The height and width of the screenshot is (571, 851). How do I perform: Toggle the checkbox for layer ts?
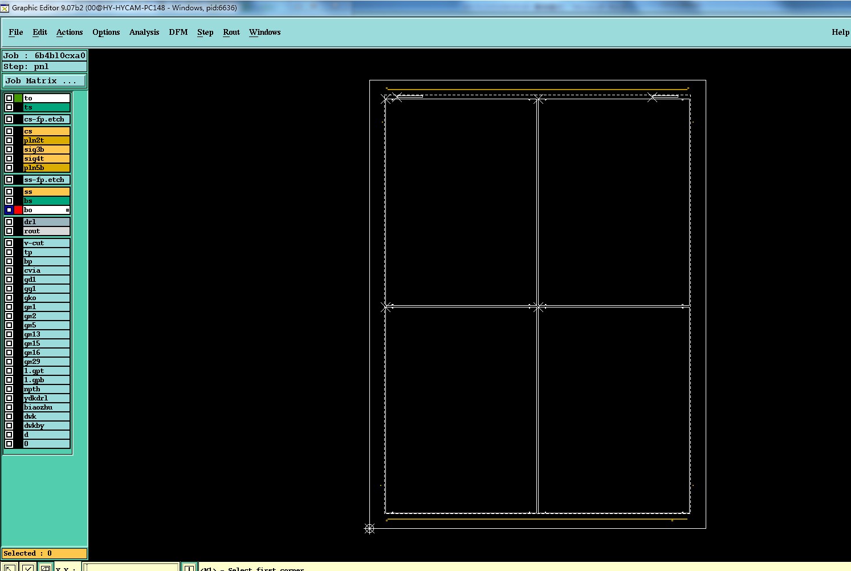9,107
